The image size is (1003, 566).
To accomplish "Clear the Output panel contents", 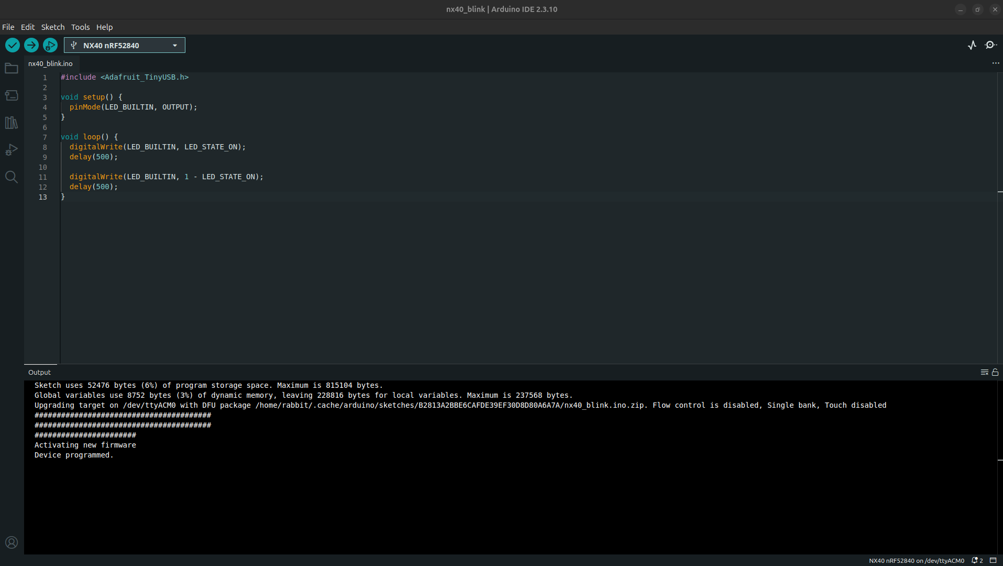I will click(x=985, y=372).
